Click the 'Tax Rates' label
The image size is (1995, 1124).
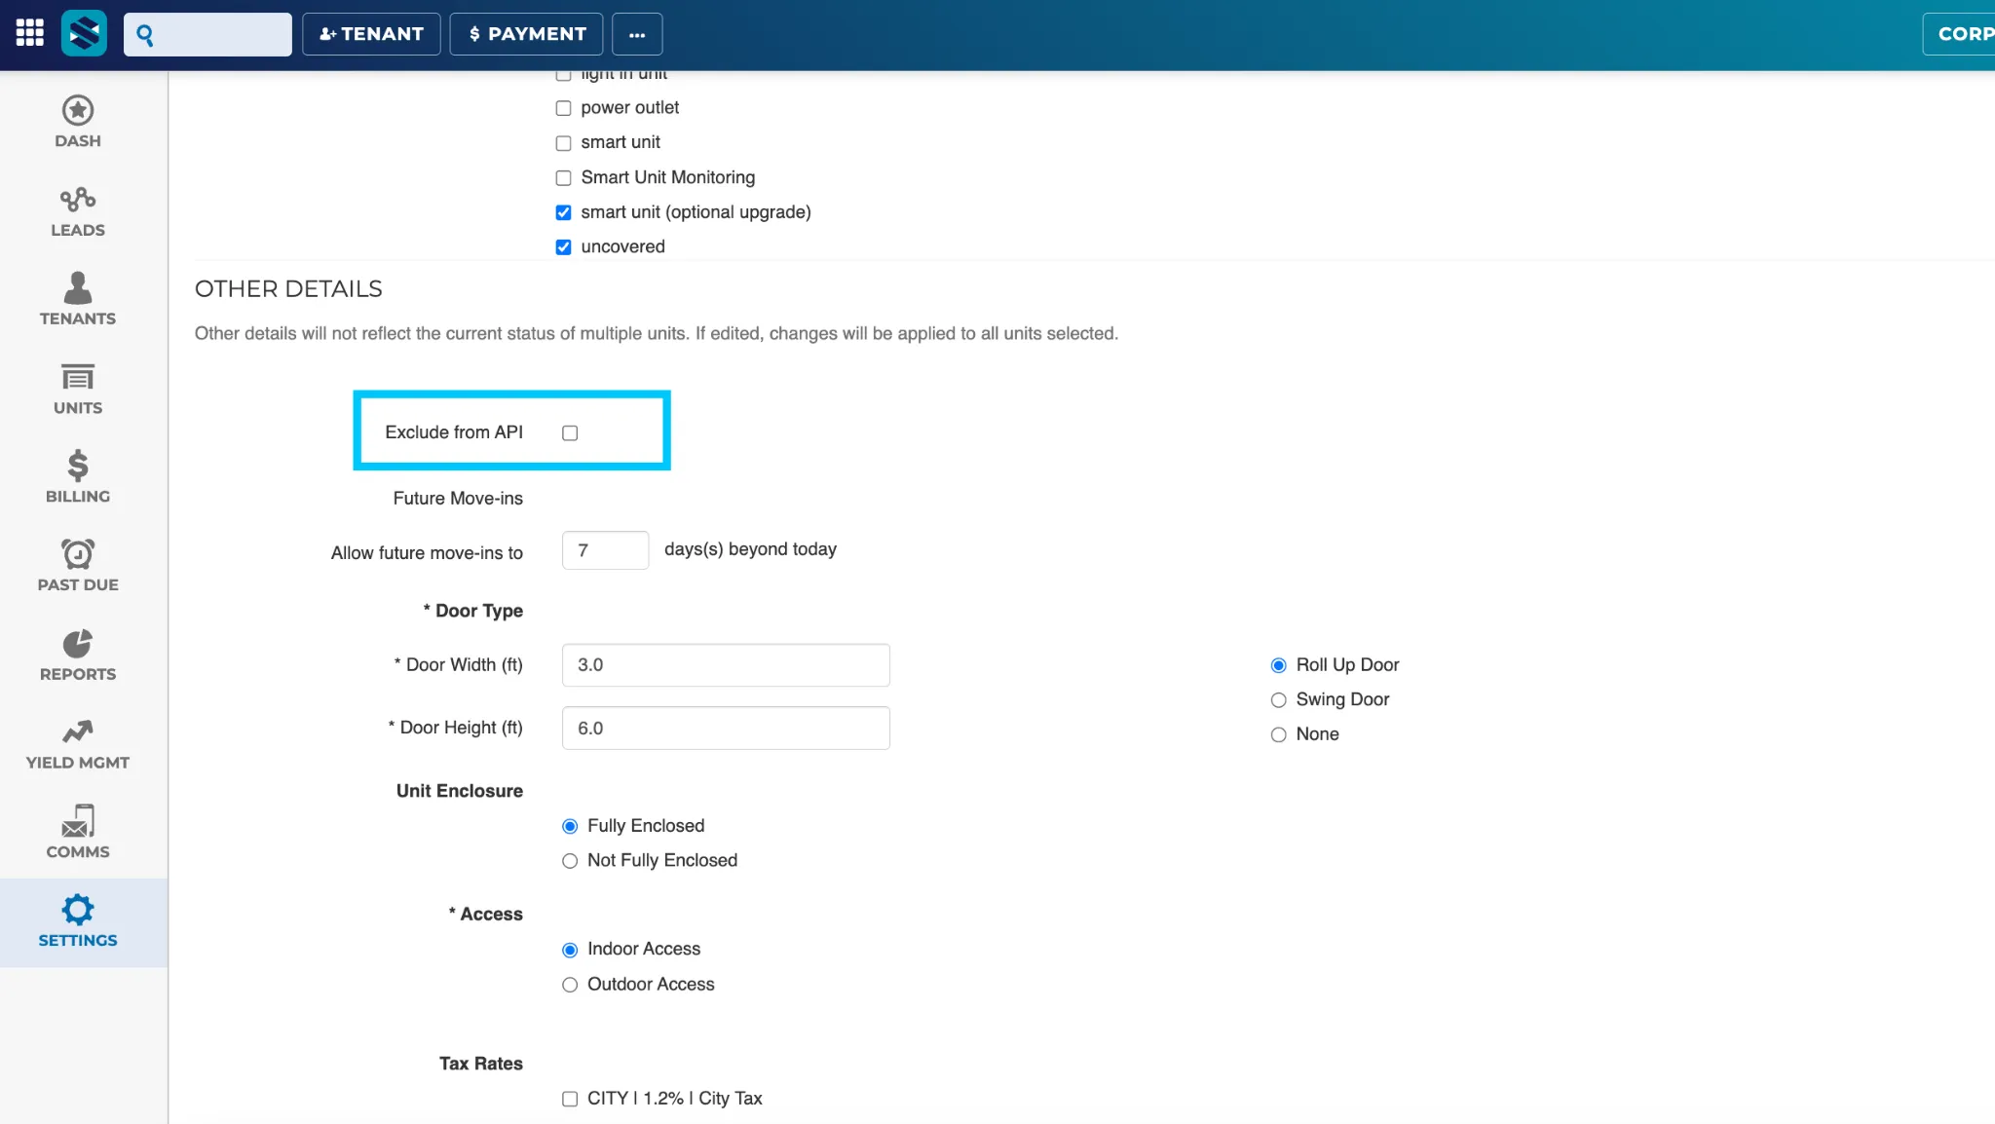[480, 1064]
